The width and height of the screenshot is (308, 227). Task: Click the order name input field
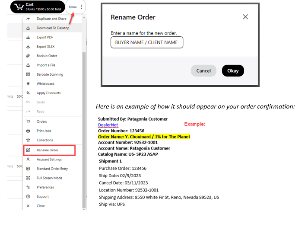(x=147, y=42)
